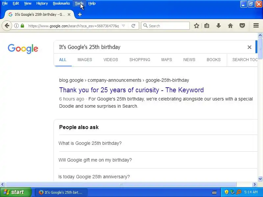Expand 'Is today Google 25th anniversary?' question

point(158,176)
